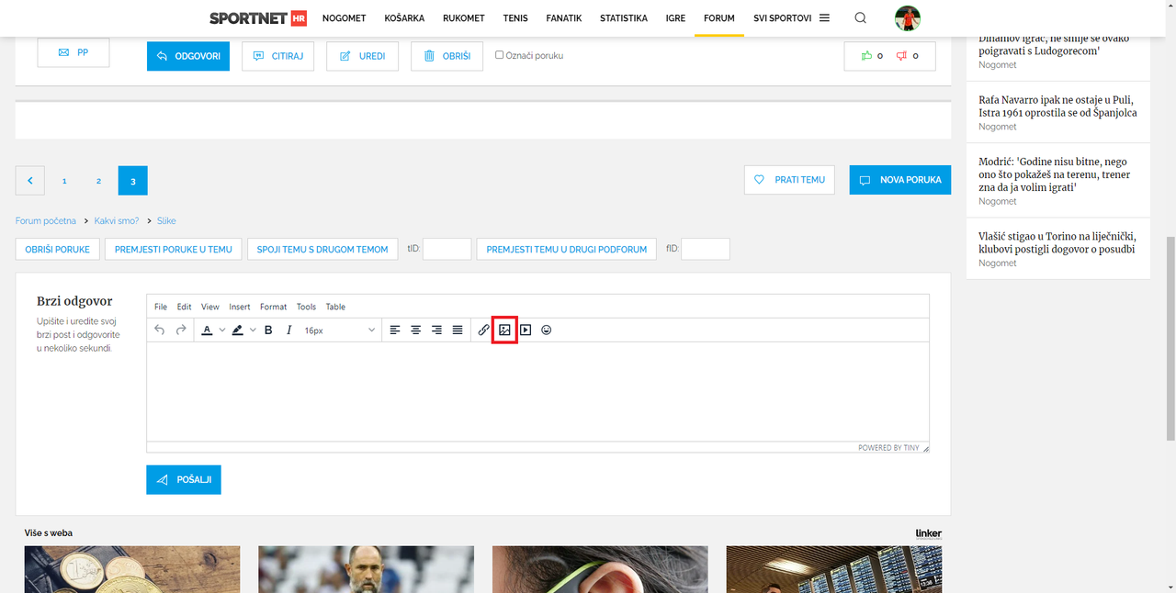Justify text alignment

[x=458, y=330]
